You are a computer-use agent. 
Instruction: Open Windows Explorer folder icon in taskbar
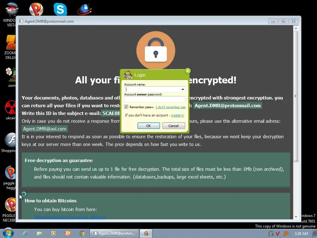pyautogui.click(x=39, y=233)
